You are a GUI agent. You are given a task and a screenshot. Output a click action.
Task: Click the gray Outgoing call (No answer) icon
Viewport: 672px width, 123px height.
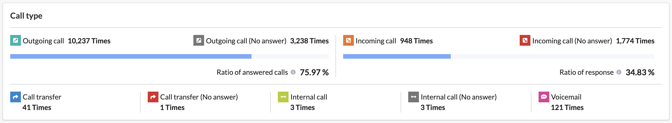click(198, 41)
